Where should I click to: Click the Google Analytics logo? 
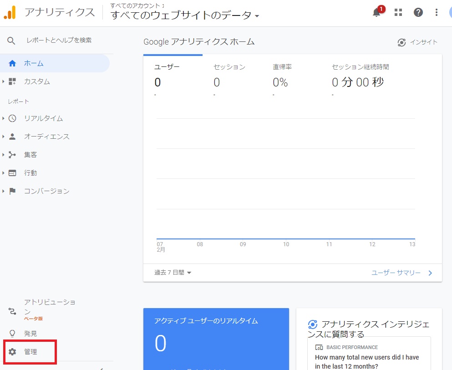(10, 13)
